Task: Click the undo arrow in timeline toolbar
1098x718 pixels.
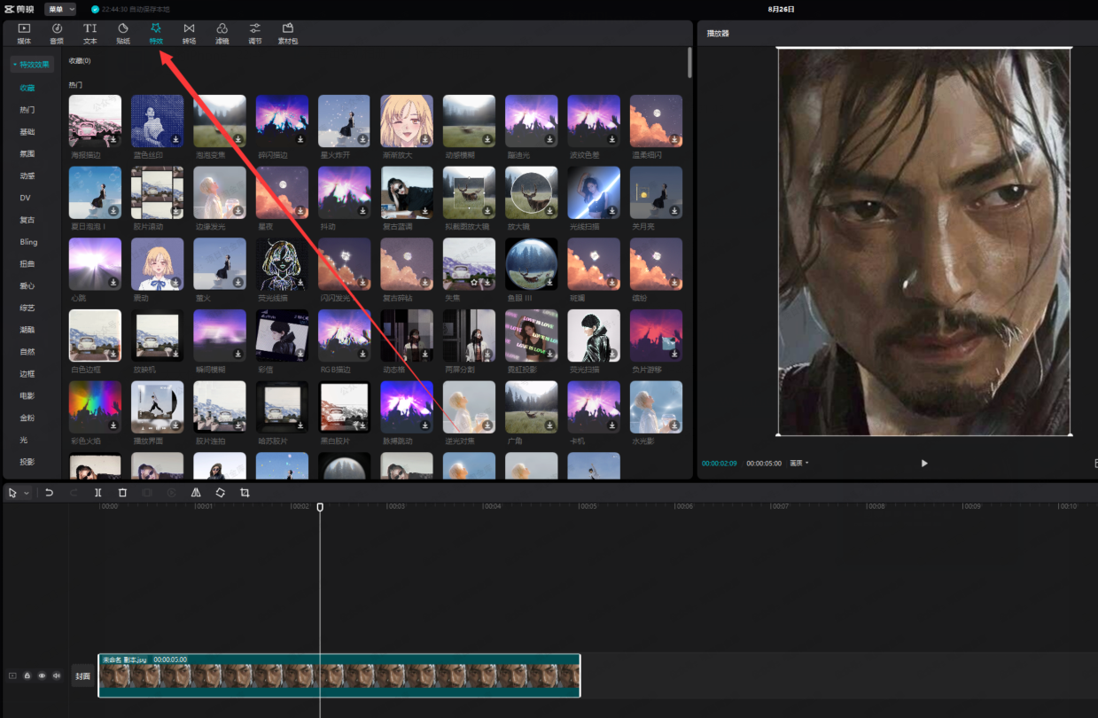Action: pos(50,493)
